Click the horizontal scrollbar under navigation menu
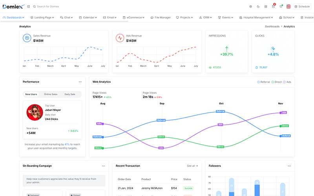Viewport: 314px width, 196px height. pyautogui.click(x=64, y=22)
